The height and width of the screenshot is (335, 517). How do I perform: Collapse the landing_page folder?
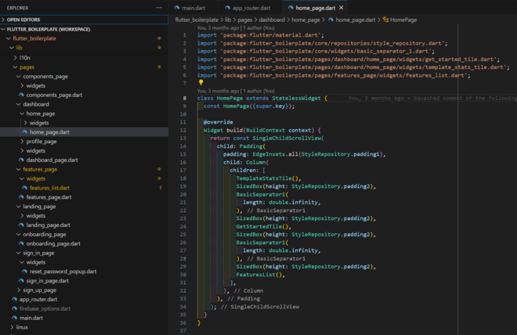tap(84, 207)
